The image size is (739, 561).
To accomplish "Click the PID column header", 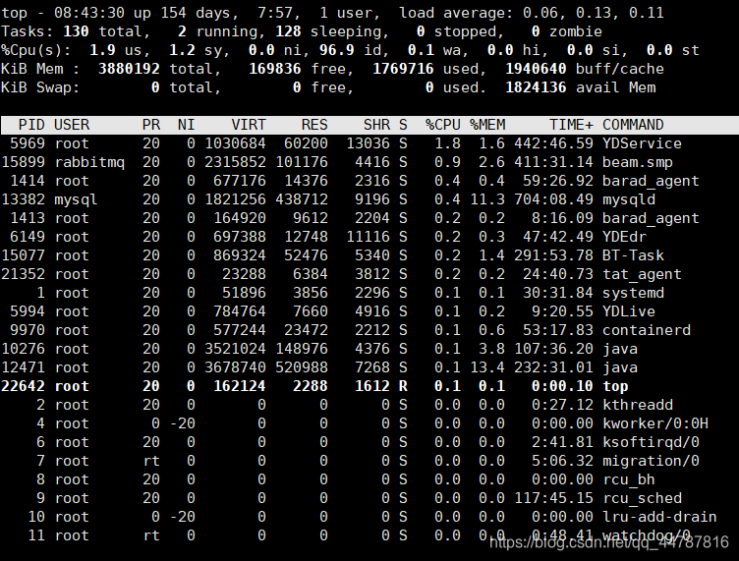I will (x=31, y=125).
